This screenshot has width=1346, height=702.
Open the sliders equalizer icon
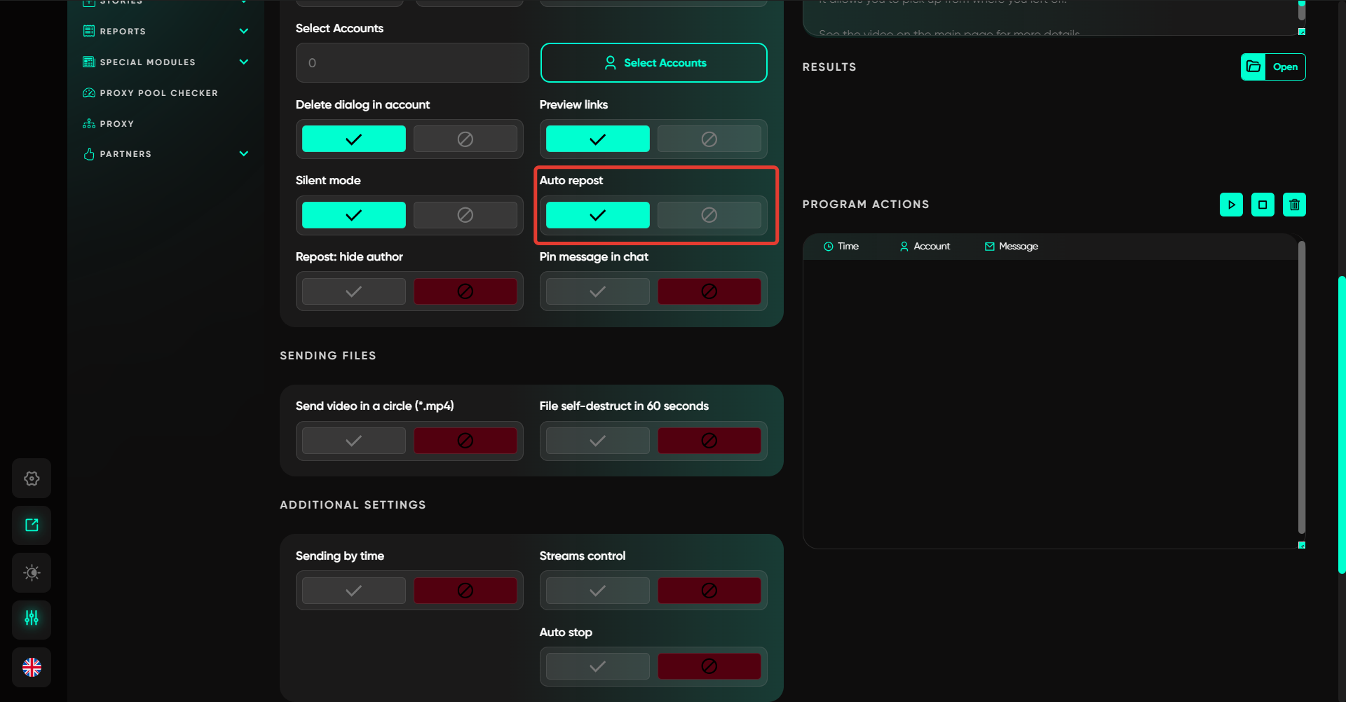32,619
